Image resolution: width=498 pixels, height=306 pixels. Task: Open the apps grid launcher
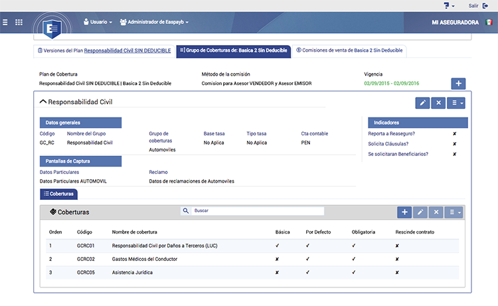click(19, 22)
